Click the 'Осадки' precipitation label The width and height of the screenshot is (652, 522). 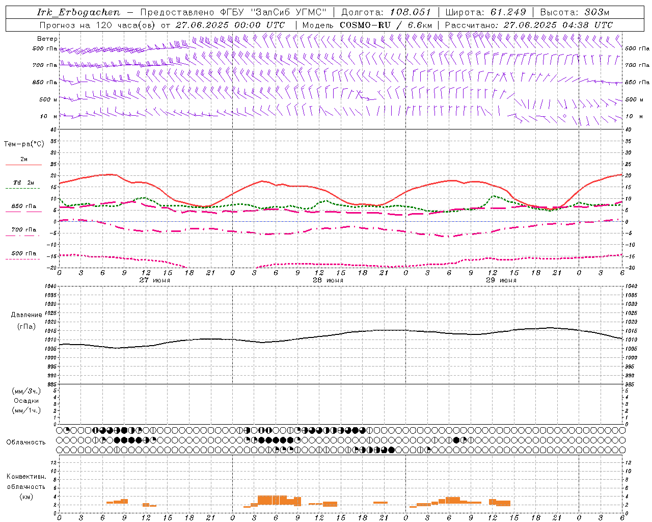(26, 401)
